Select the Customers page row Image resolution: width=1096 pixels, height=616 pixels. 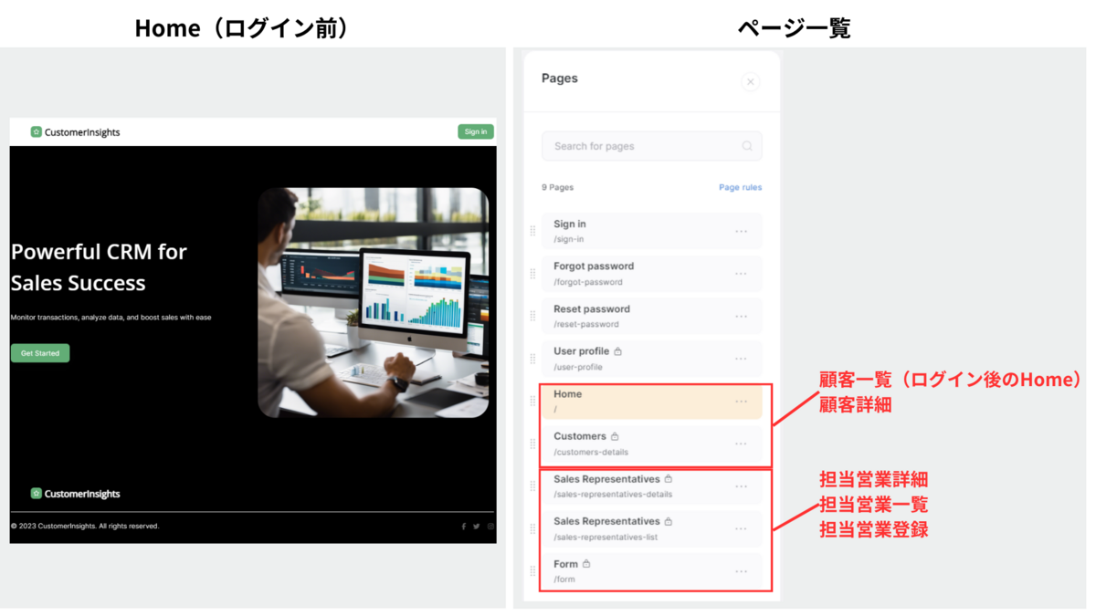tap(651, 444)
